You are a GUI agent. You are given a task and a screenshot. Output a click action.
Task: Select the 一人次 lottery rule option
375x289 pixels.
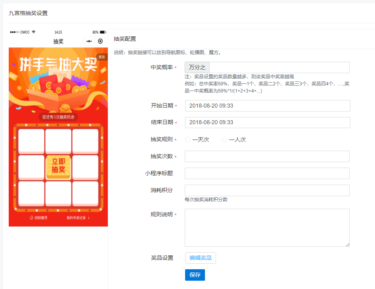click(x=224, y=139)
